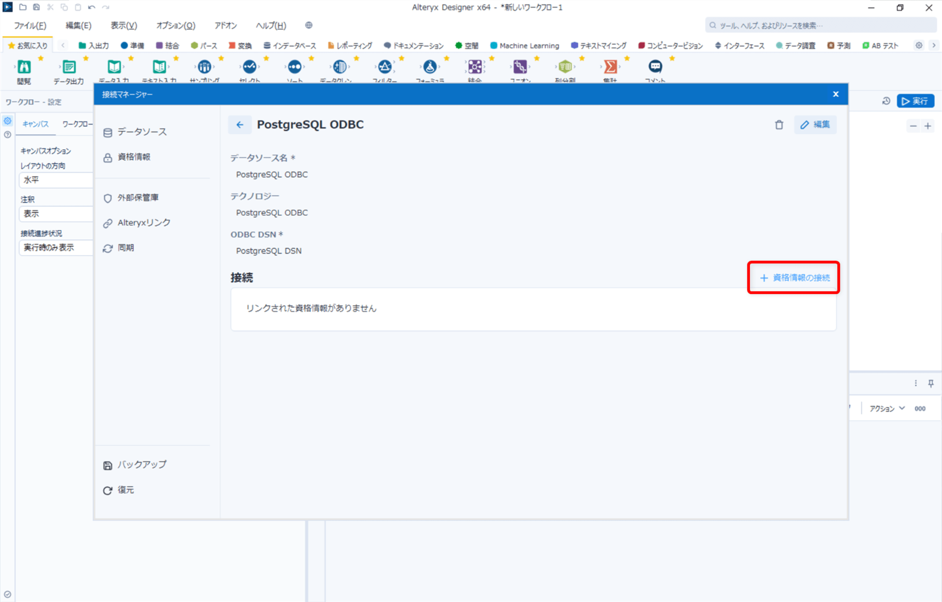This screenshot has width=942, height=602.
Task: Select the データ出力 output tool icon
Action: (x=69, y=67)
